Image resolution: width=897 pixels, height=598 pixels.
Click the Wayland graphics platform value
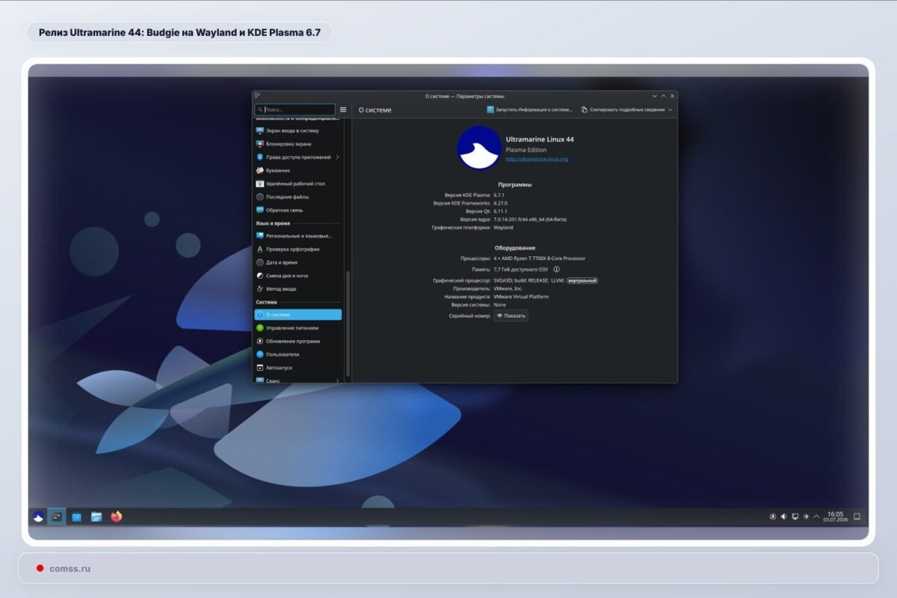point(504,227)
